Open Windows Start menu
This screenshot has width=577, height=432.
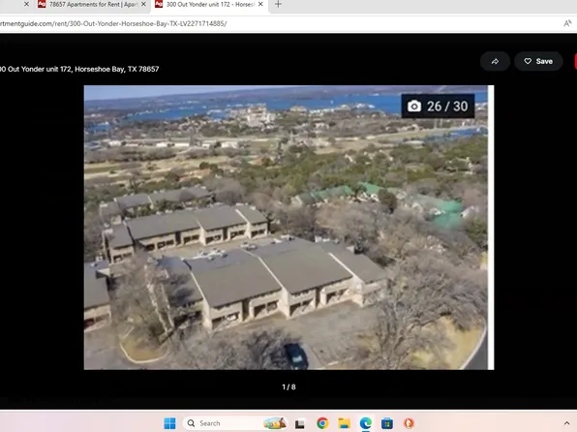(169, 423)
